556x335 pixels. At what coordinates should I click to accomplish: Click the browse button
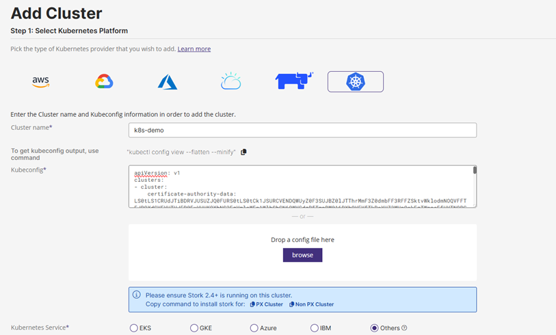[302, 255]
